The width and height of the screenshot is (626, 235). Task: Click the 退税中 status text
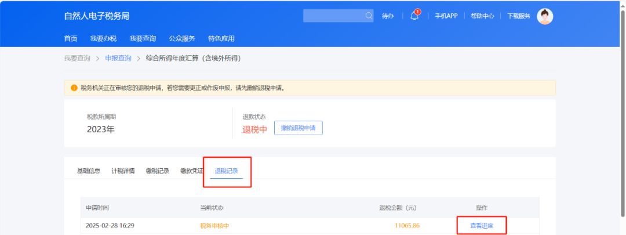point(254,129)
